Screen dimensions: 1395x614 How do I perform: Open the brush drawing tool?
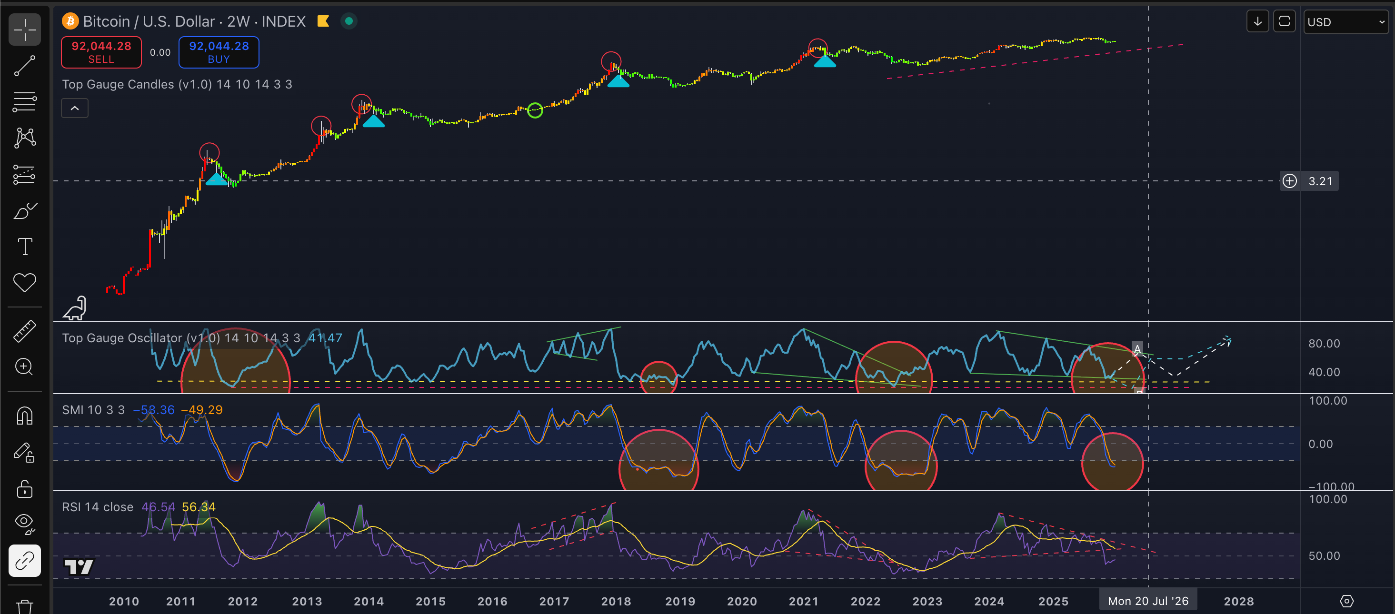pos(25,211)
